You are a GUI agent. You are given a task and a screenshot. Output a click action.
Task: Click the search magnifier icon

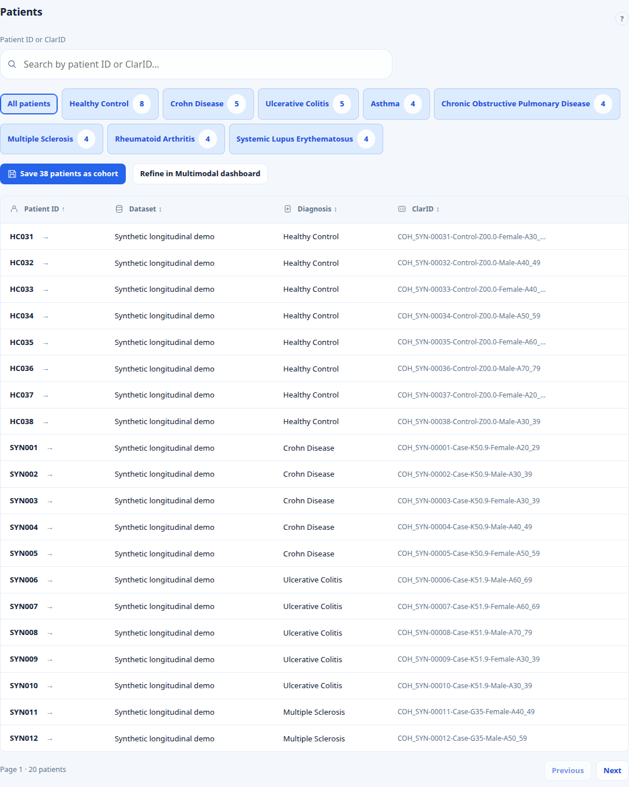pos(12,64)
